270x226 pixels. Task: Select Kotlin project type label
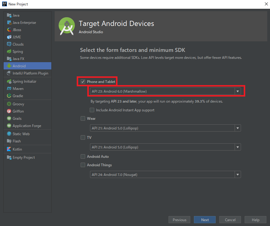17,149
